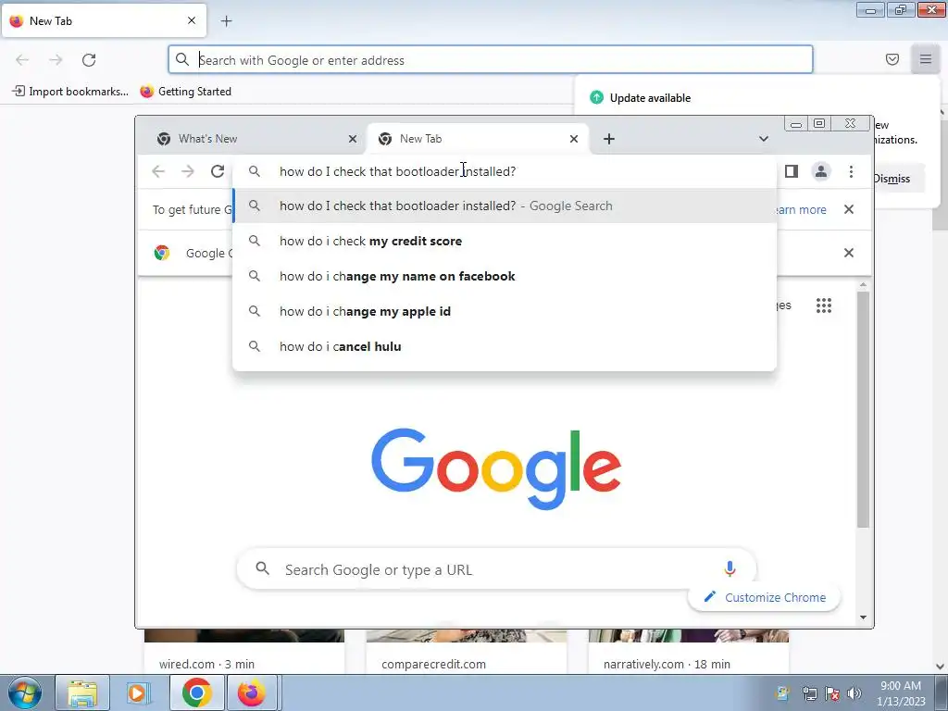Select bootloader installed Google Search suggestion
948x711 pixels.
click(x=505, y=206)
